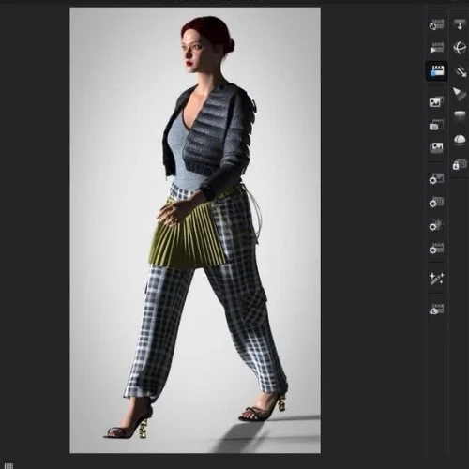Click the camera snapshot with frame icon

pos(437,125)
